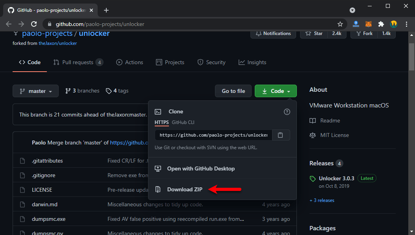This screenshot has height=235, width=415.
Task: Switch to Pull requests tab
Action: (x=78, y=63)
